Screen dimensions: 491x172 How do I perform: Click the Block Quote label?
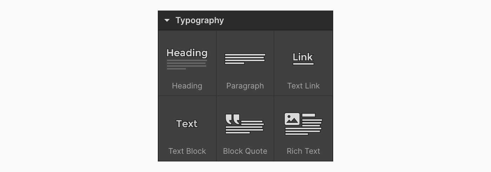tap(245, 151)
